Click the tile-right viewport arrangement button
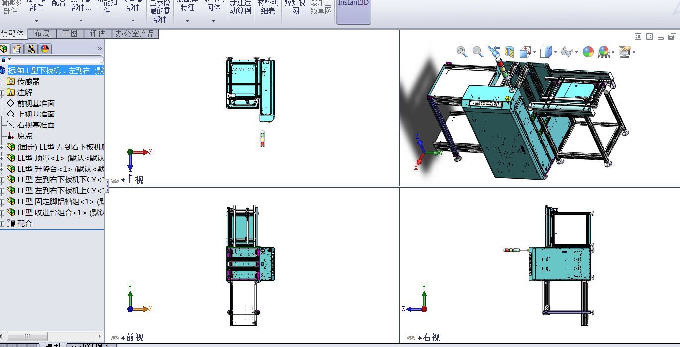This screenshot has height=347, width=680. point(649,36)
